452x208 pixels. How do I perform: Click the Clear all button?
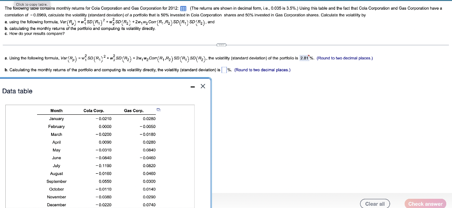[x=375, y=204]
